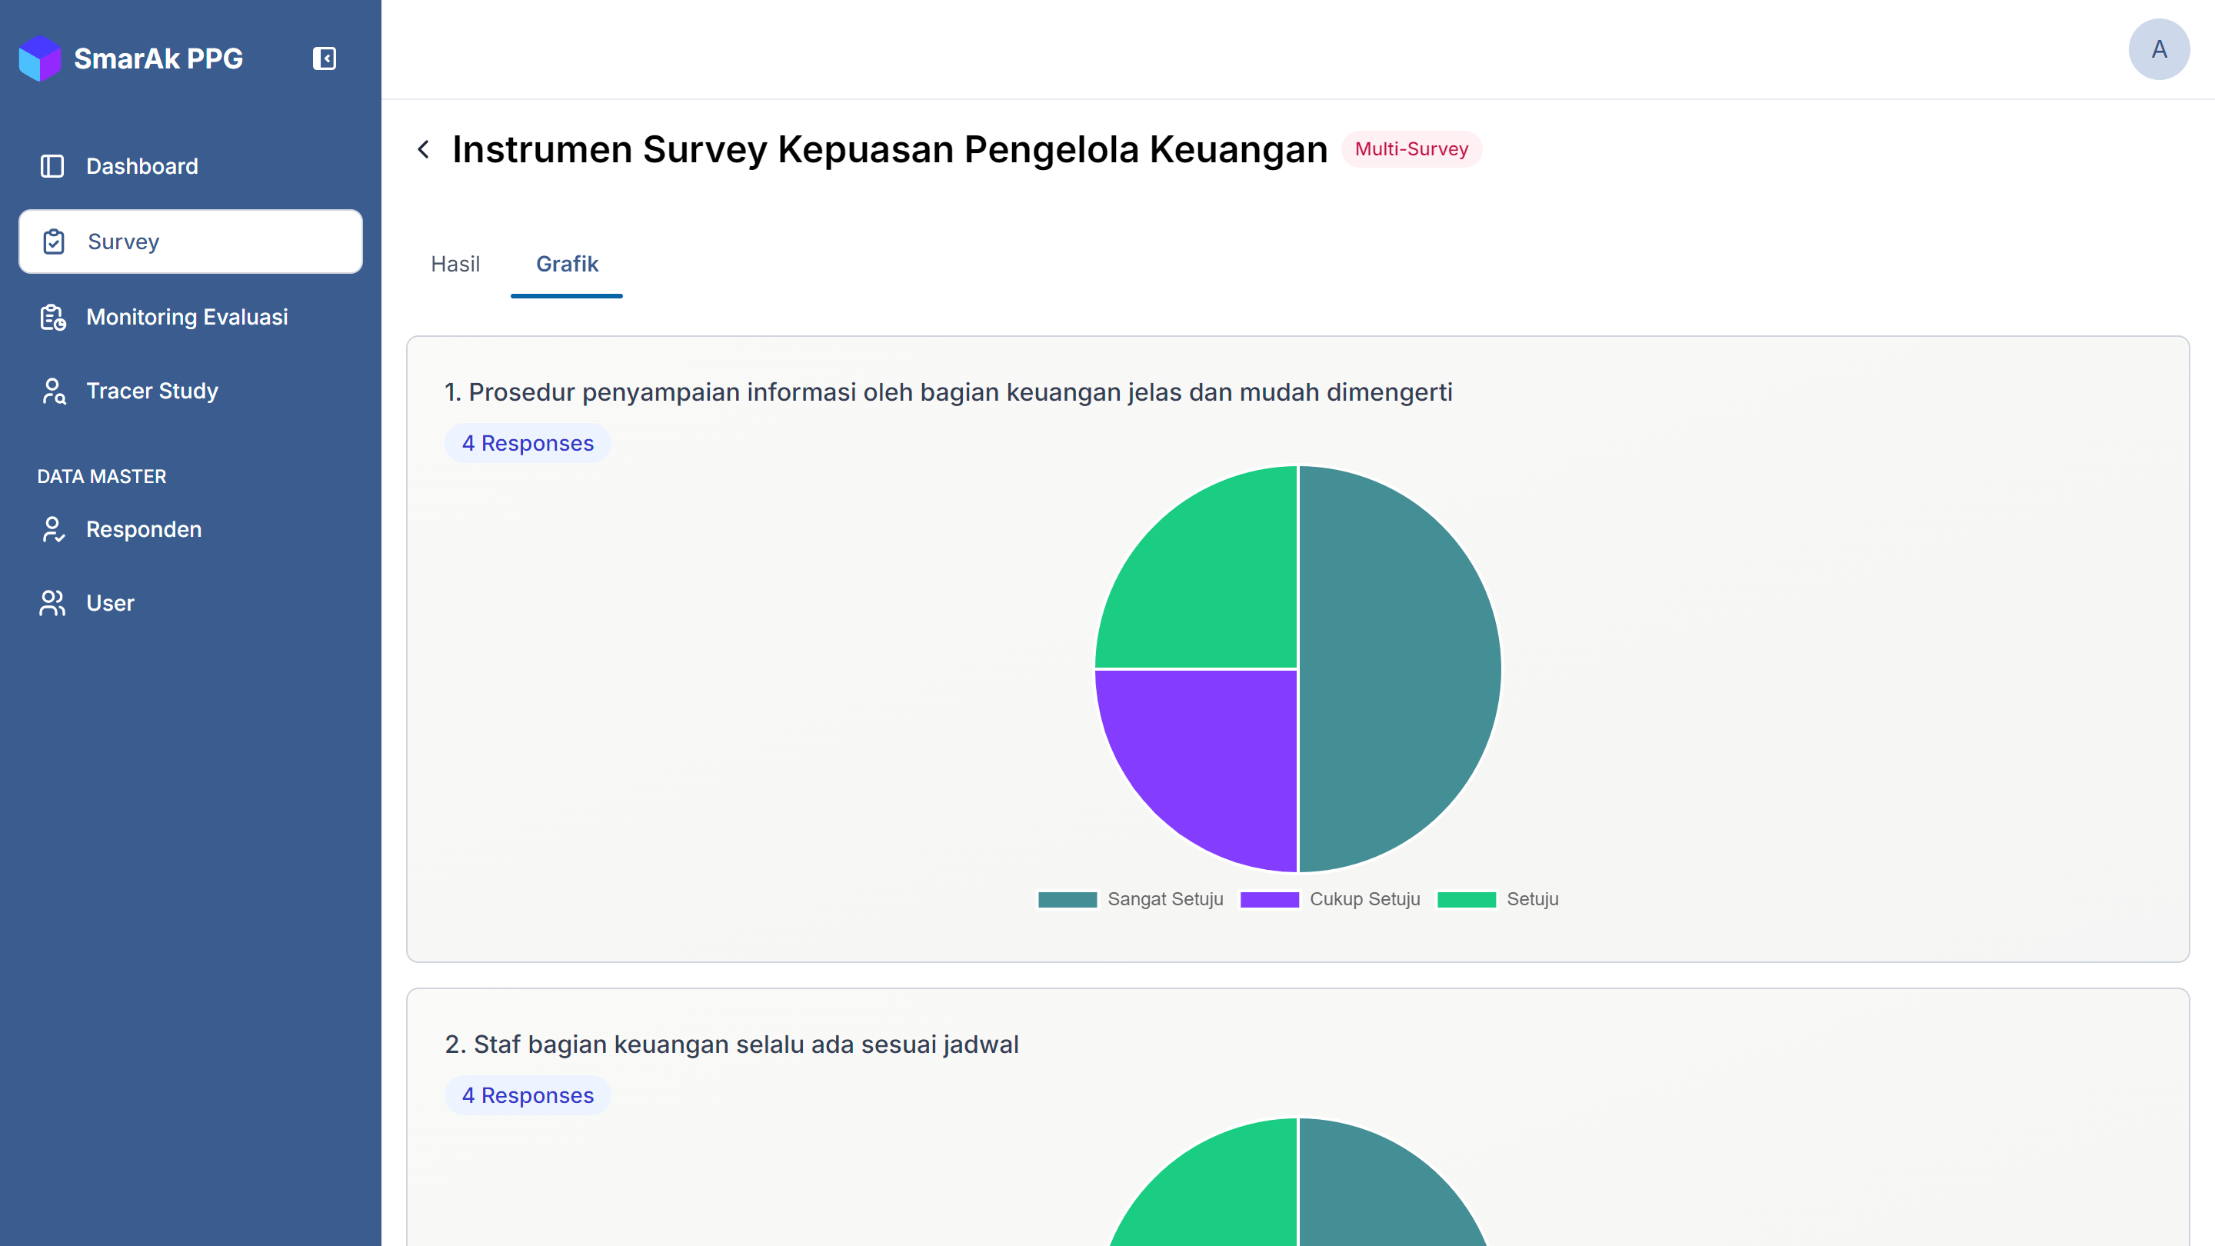Open the Responden data master page

tap(190, 530)
